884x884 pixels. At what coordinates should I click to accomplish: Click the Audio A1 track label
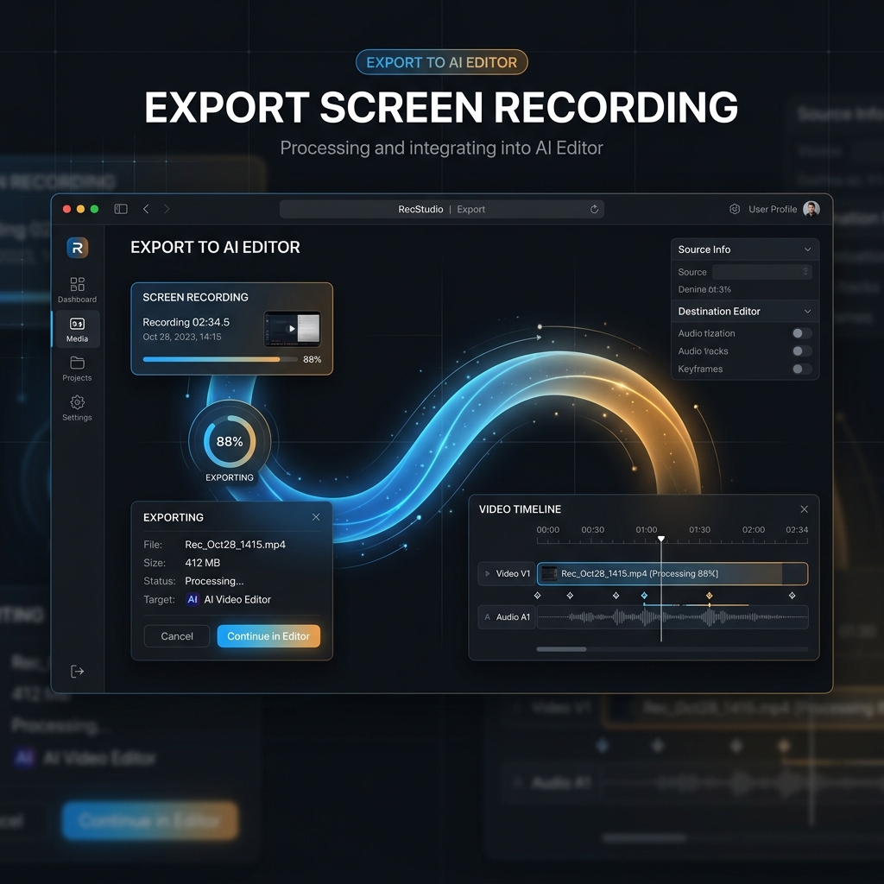[x=513, y=617]
